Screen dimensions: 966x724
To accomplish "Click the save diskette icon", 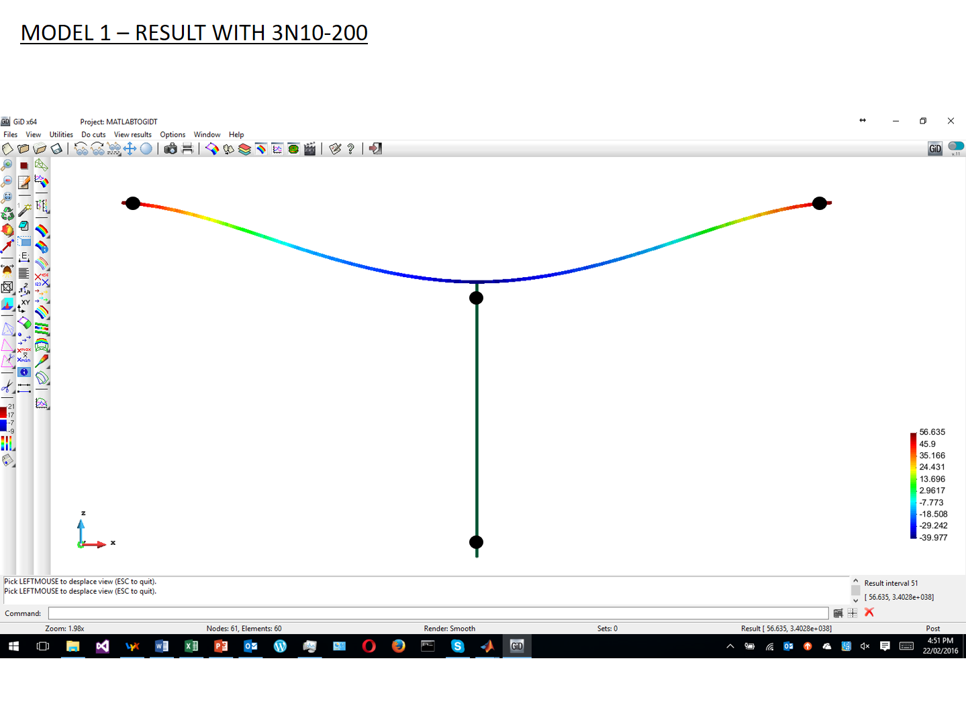I will point(56,149).
